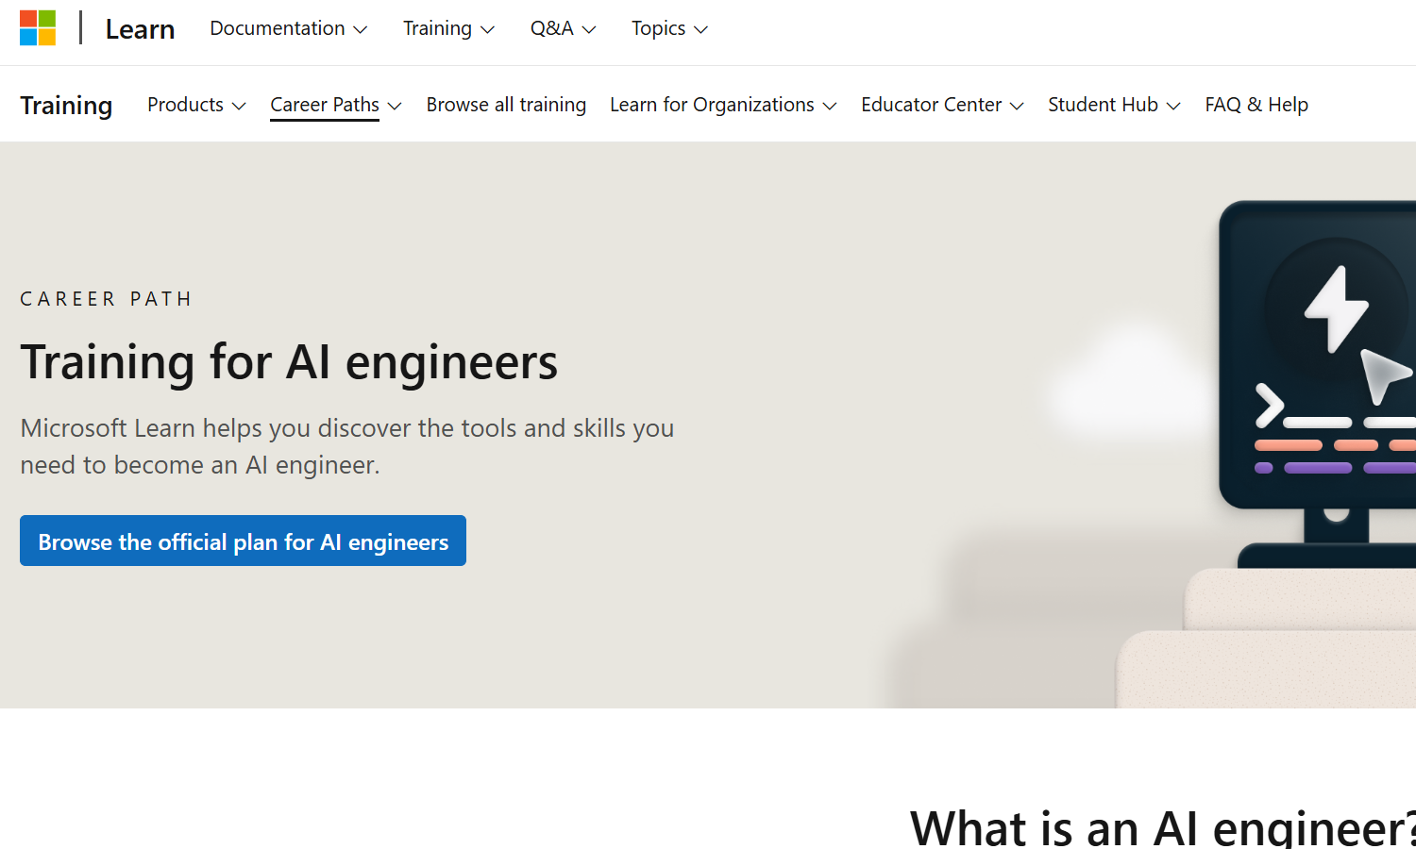Expand the Q&A menu
Image resolution: width=1416 pixels, height=849 pixels.
pos(563,29)
